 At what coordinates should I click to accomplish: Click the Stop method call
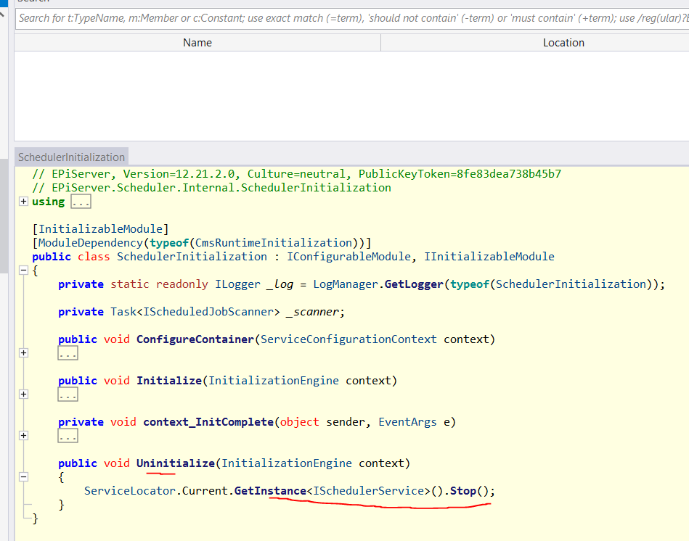[x=463, y=491]
